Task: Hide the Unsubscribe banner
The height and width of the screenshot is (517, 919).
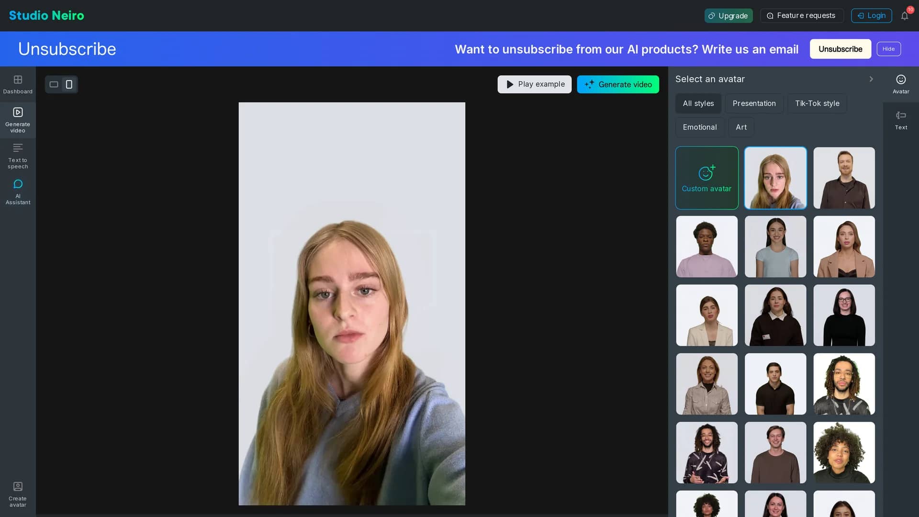Action: click(888, 49)
